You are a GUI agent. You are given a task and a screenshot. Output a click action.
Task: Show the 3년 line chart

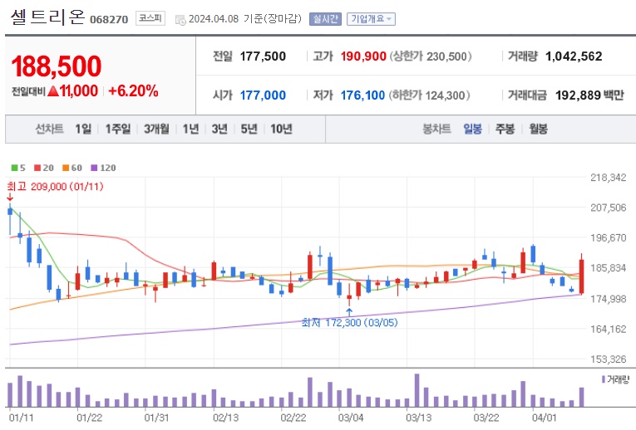[x=219, y=129]
